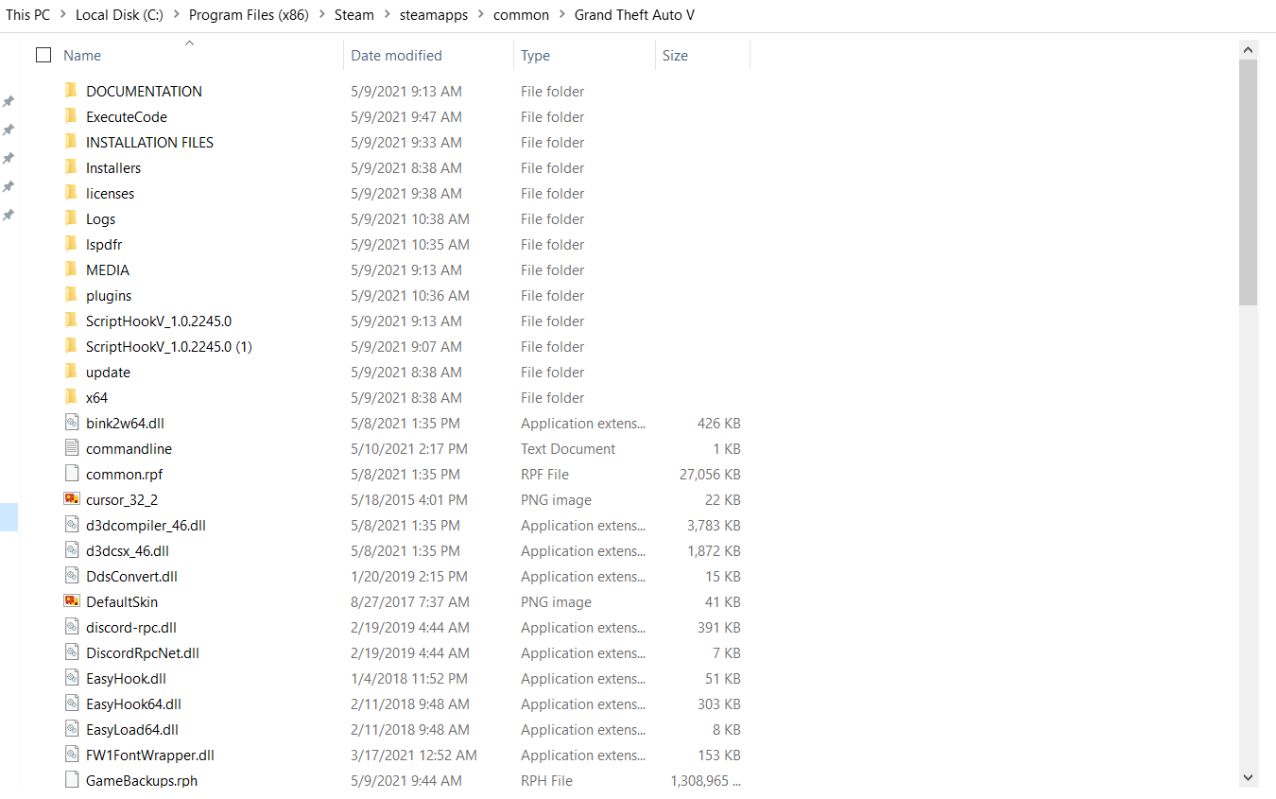Click the Grand Theft Auto V breadcrumb
The image size is (1276, 799).
pyautogui.click(x=635, y=15)
